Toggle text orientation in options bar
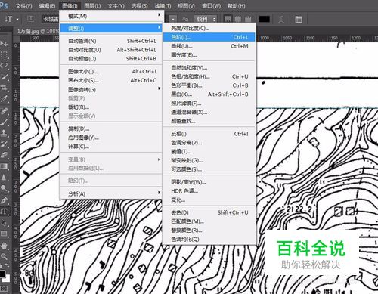The width and height of the screenshot is (378, 294). coord(30,19)
